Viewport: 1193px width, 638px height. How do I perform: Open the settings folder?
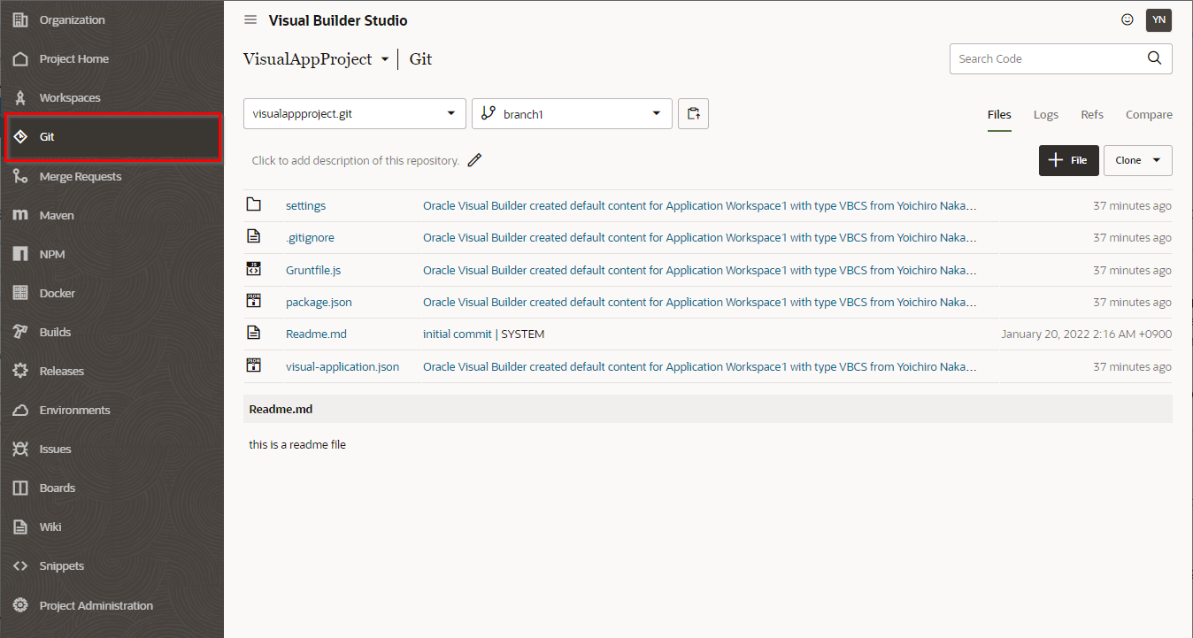(305, 205)
